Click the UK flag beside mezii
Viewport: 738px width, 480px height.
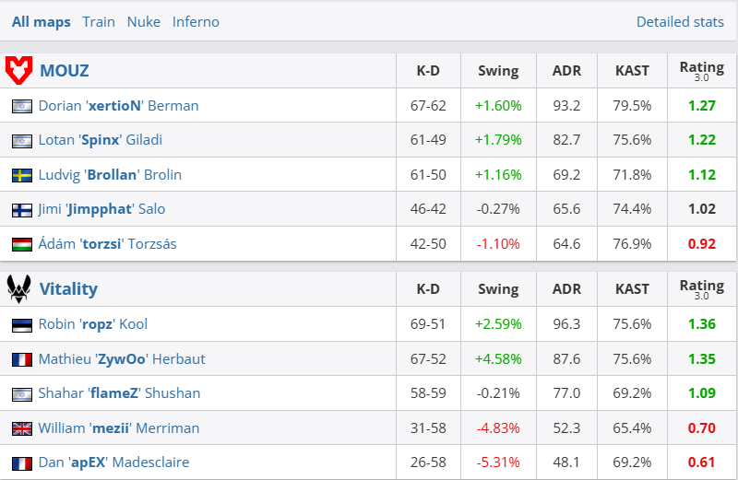point(22,428)
